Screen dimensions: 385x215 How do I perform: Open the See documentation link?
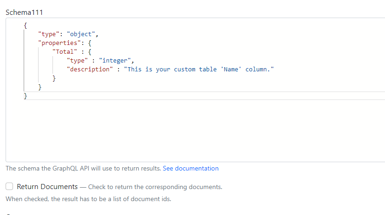click(x=190, y=169)
